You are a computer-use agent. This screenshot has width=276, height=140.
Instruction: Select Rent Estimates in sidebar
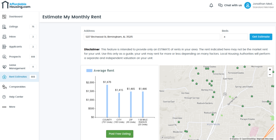point(19,77)
